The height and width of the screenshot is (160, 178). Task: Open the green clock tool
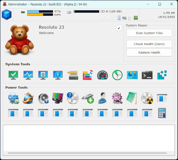(118, 75)
